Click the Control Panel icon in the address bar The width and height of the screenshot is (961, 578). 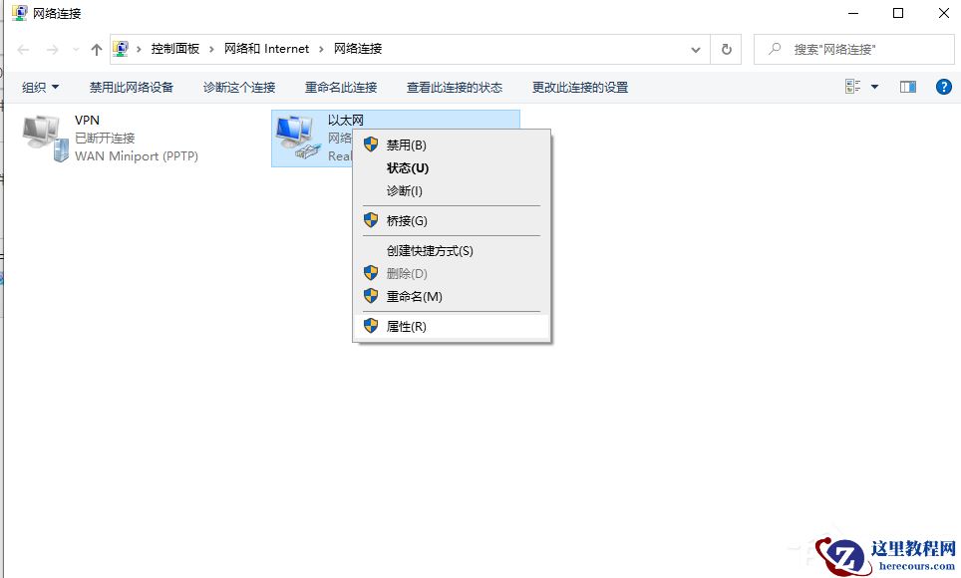coord(122,48)
